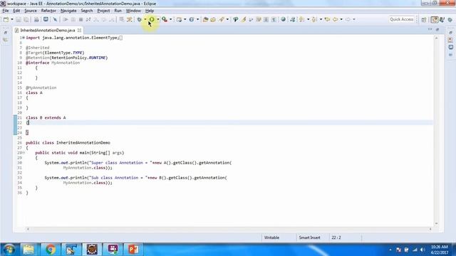456x256 pixels.
Task: Click the '22 : 2' cursor position
Action: 336,238
